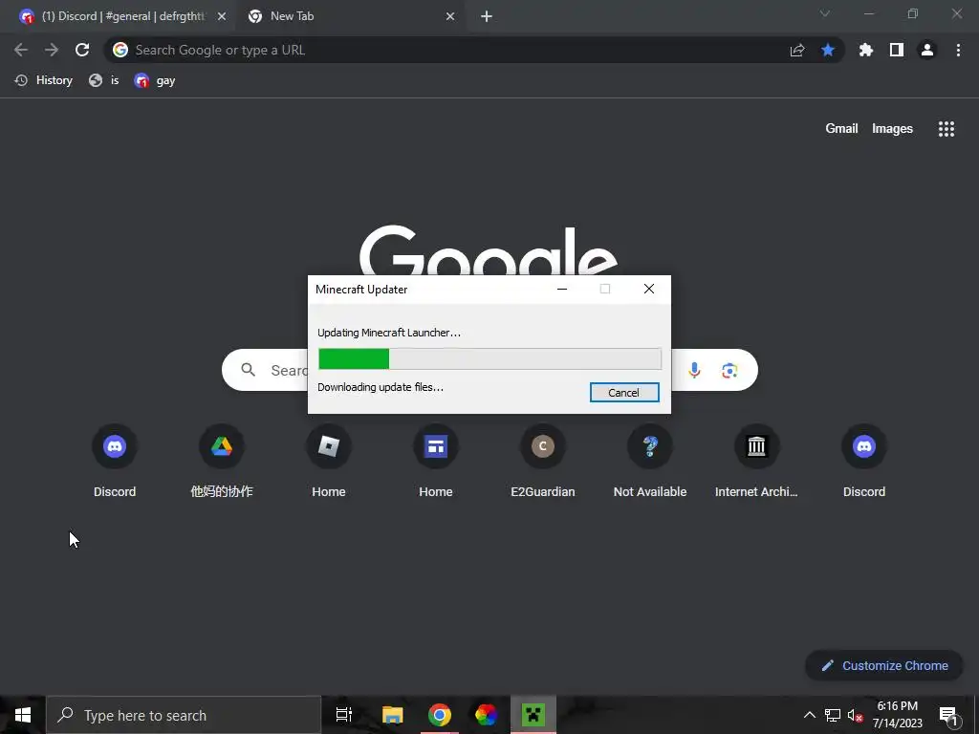This screenshot has width=979, height=734.
Task: Open Chrome side panel
Action: point(897,50)
